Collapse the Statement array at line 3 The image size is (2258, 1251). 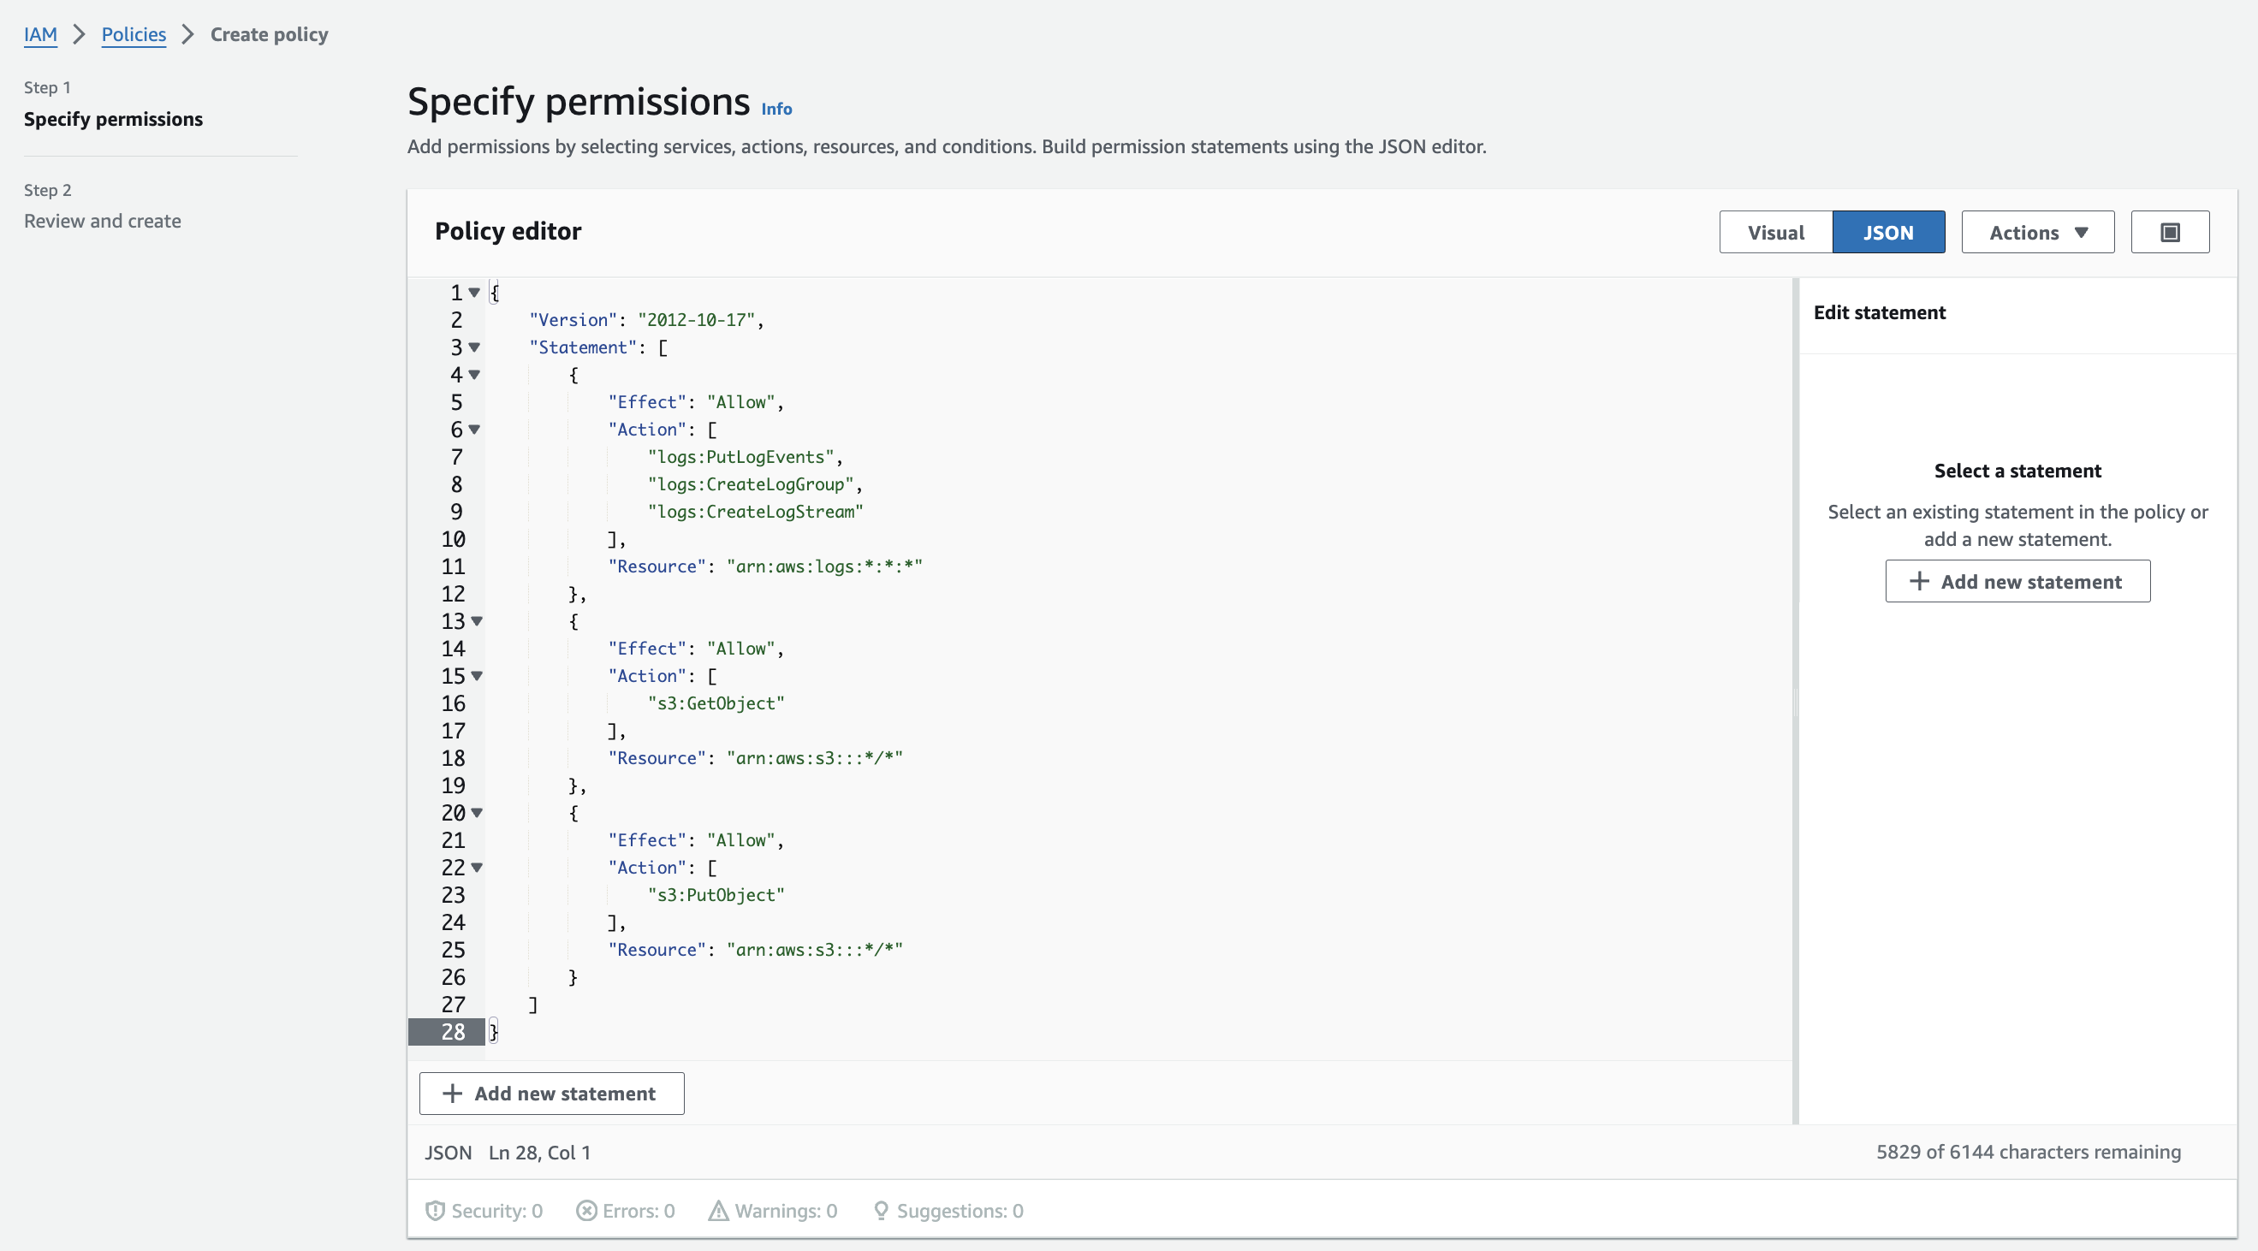474,347
